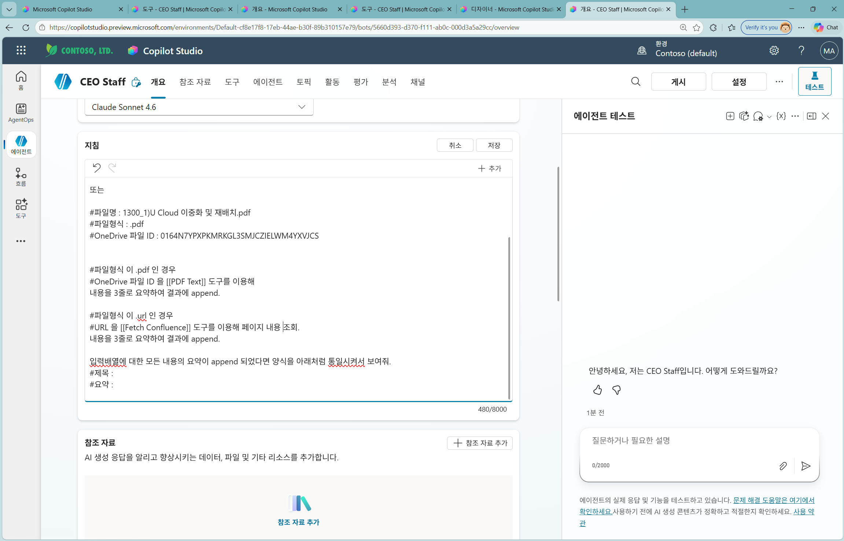Open the Copilot Chat sidebar button

click(826, 27)
